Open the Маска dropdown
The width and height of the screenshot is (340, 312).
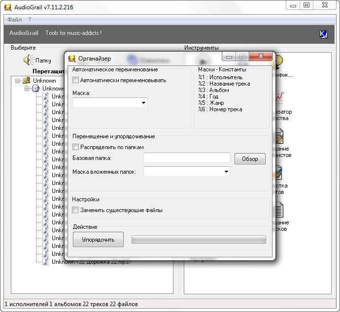[x=143, y=103]
